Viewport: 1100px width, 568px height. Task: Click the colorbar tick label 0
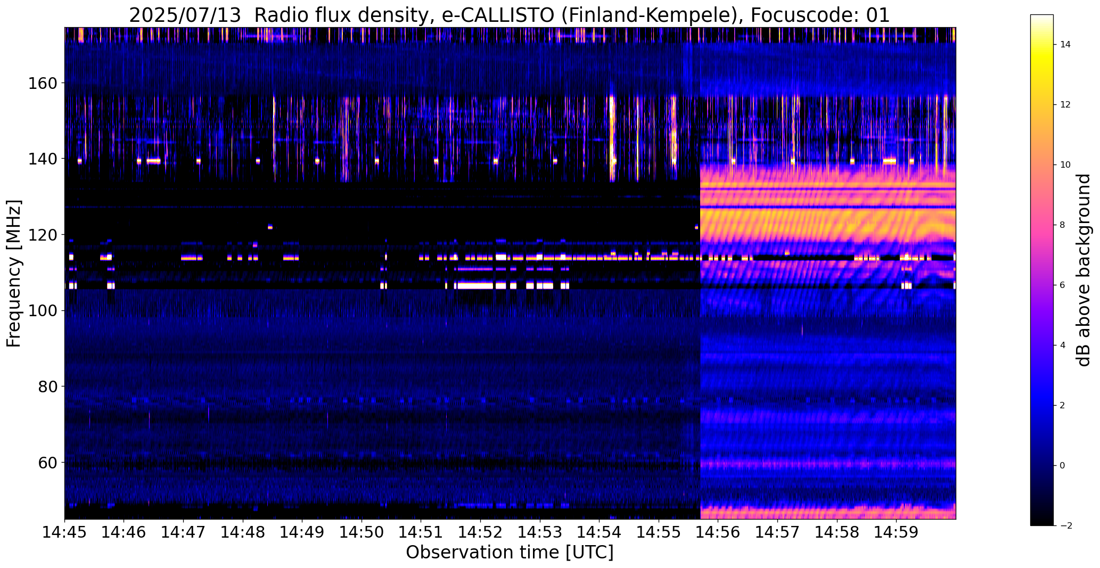point(1063,466)
